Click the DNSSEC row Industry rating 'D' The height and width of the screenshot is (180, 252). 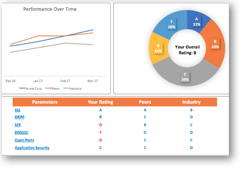[x=191, y=132]
